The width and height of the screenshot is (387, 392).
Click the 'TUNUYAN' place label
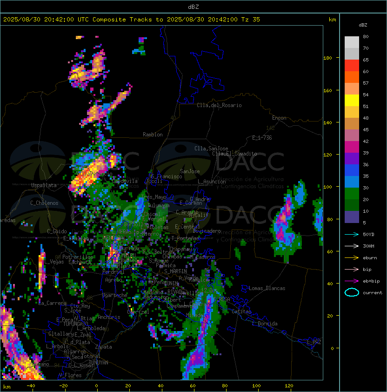99,363
